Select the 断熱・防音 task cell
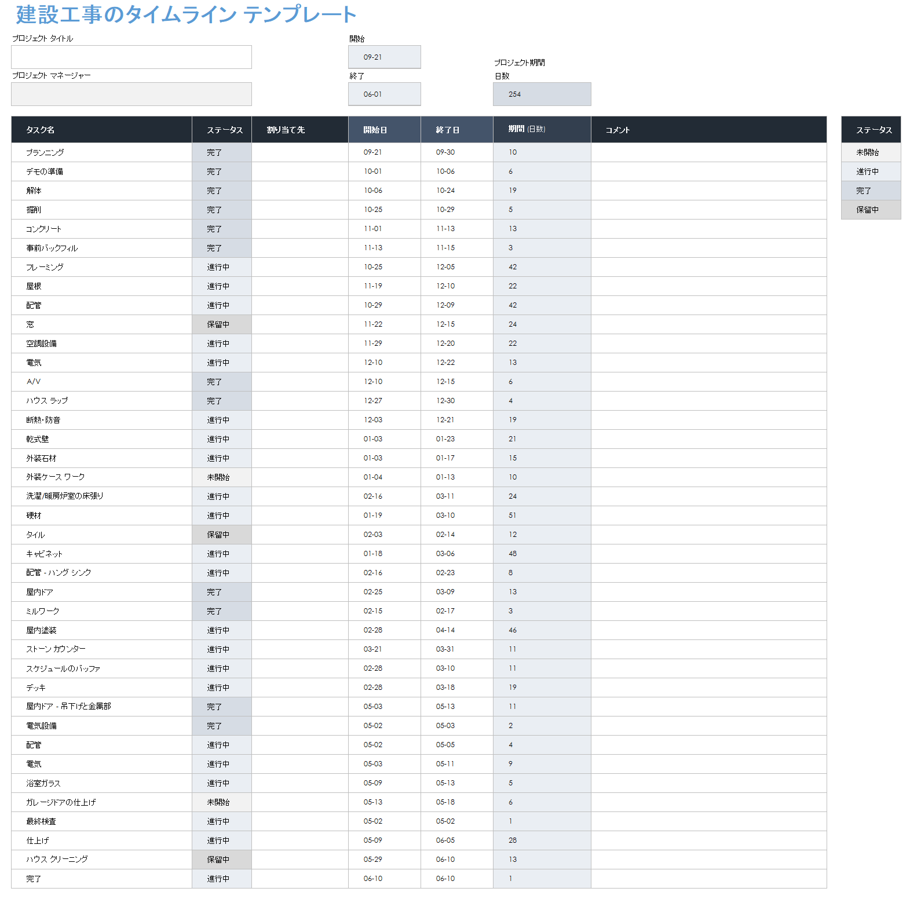Viewport: 910px width, 903px height. click(x=102, y=420)
